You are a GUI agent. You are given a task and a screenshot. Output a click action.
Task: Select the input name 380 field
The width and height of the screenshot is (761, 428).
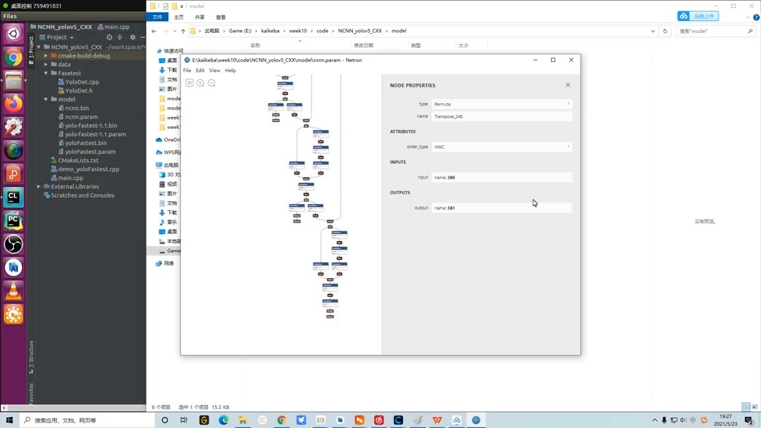tap(502, 178)
